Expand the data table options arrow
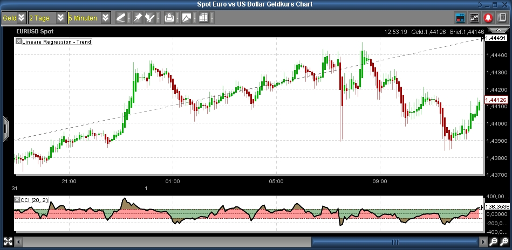Screen dimensions: 512x250 [212, 18]
